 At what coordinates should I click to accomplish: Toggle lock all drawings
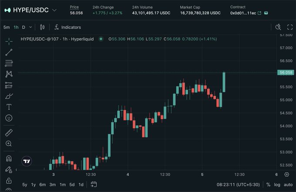pyautogui.click(x=9, y=181)
